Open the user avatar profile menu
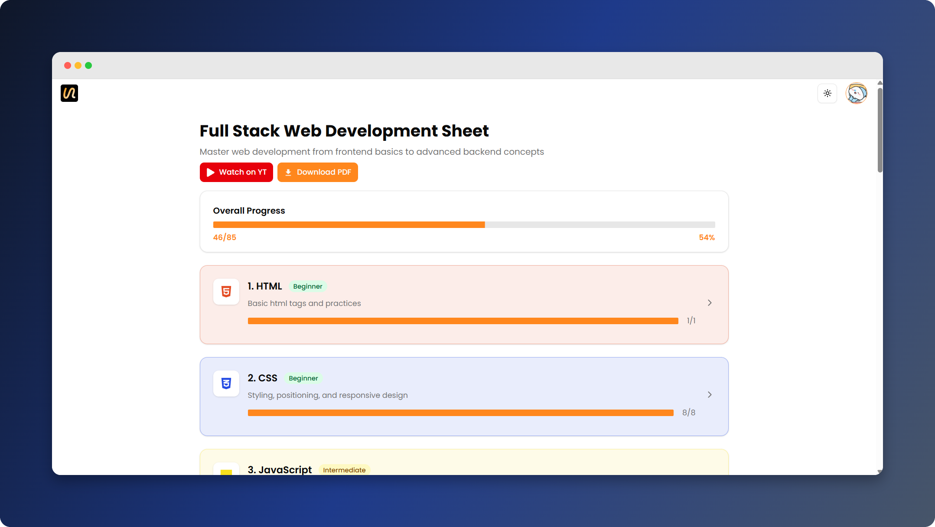Screen dimensions: 935x527 coord(856,93)
